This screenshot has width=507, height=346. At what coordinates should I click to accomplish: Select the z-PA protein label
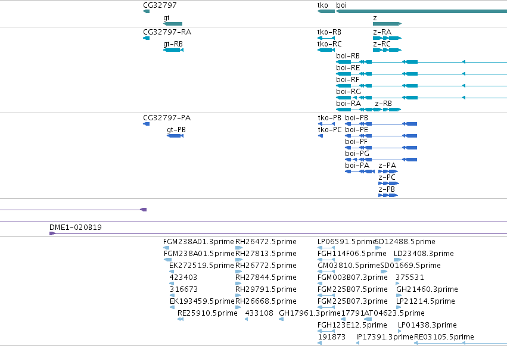(x=387, y=166)
